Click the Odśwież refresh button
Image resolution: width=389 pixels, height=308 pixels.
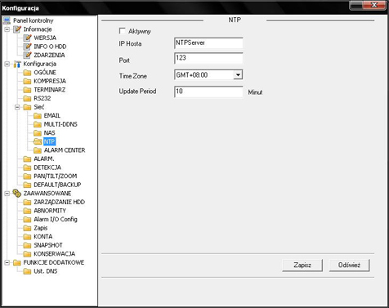click(x=349, y=265)
